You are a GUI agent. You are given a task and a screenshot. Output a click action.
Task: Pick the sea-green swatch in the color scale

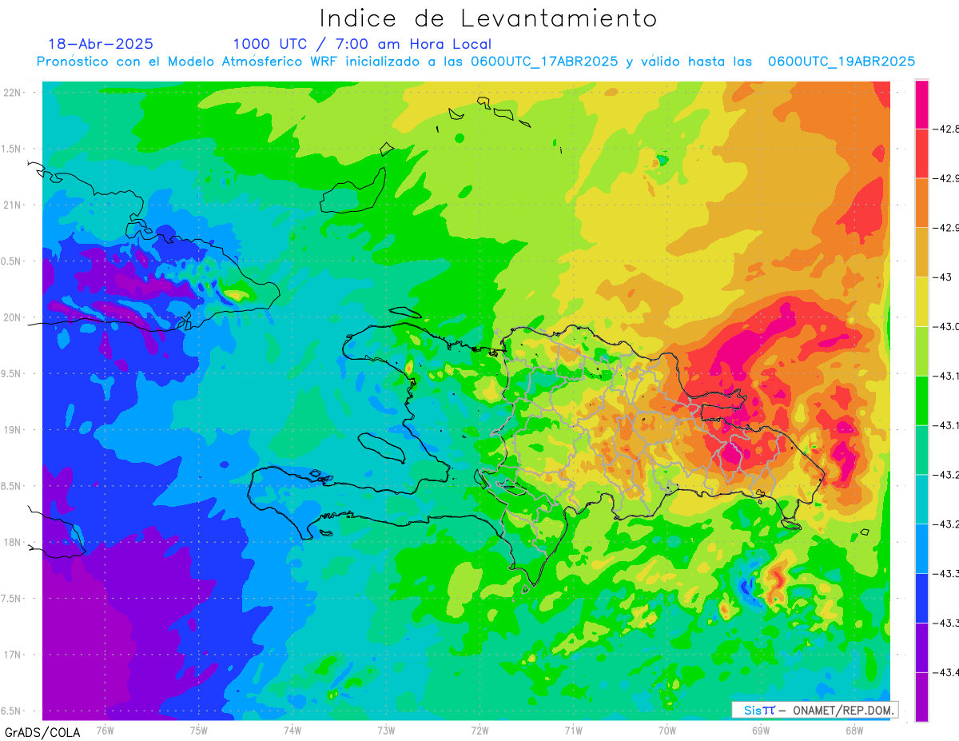921,449
